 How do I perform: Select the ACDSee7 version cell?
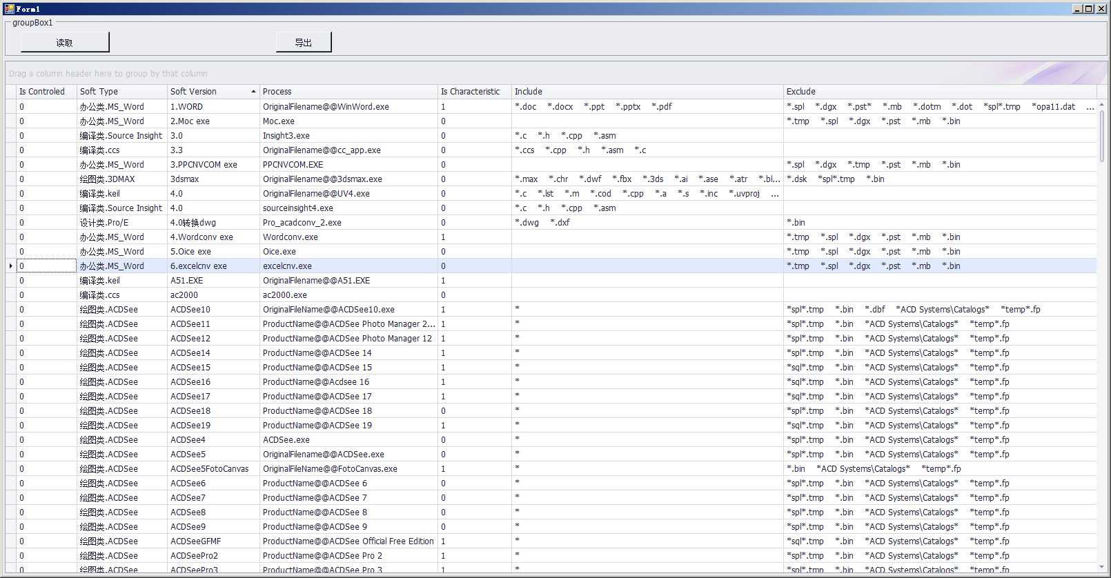tap(213, 497)
